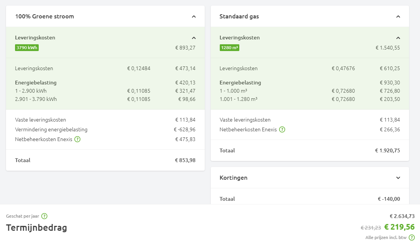Click the gas Totaal amount € 1.920,75
The width and height of the screenshot is (420, 245).
[x=387, y=150]
